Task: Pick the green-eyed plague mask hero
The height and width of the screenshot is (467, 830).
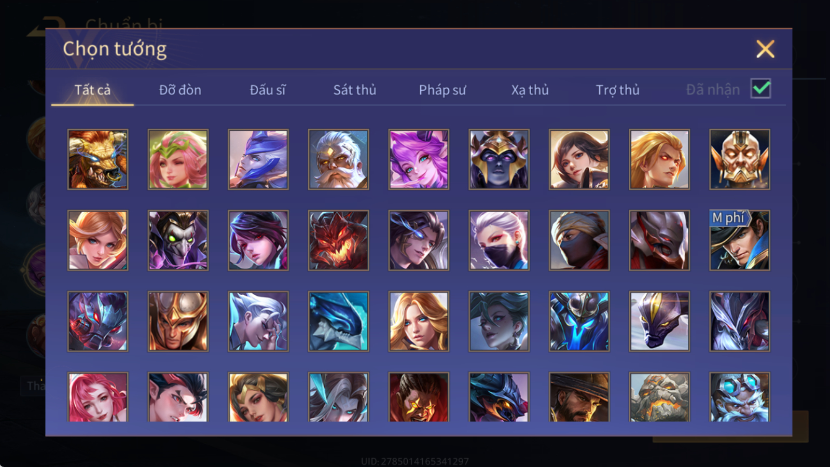Action: (178, 240)
